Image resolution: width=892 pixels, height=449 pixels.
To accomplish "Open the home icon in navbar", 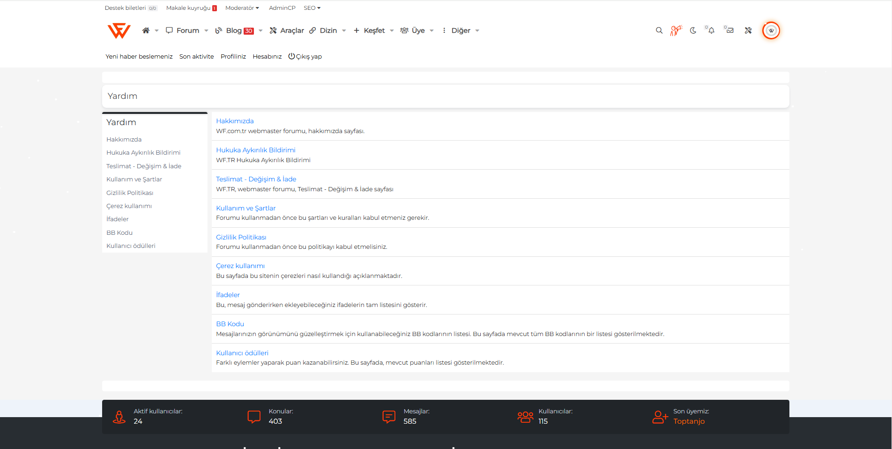I will (146, 30).
